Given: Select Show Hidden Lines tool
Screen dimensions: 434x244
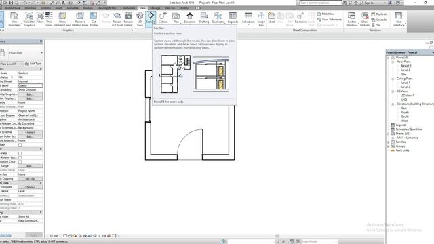Looking at the screenshot, I should tap(62, 19).
